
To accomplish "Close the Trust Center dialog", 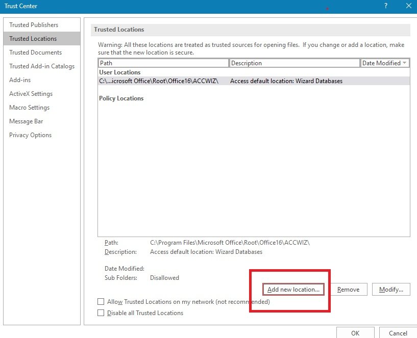I will (408, 6).
